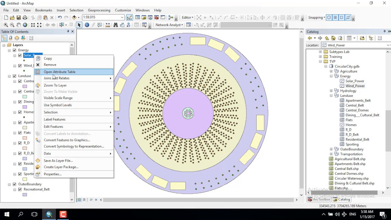Open Attribute Table from context menu
Screen dimensions: 391x220
tap(74, 72)
